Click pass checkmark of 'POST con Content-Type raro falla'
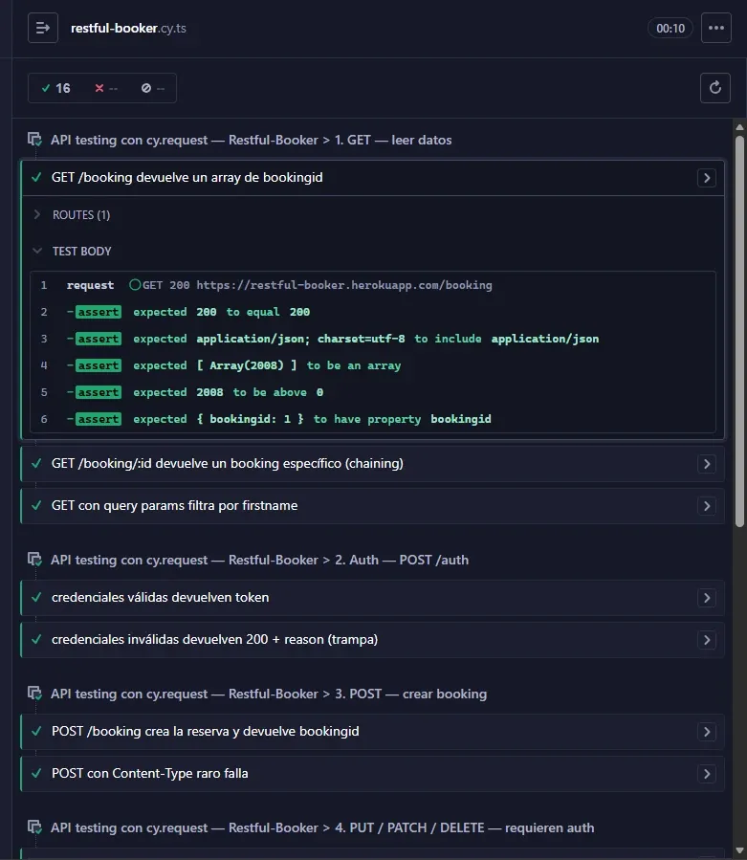The width and height of the screenshot is (747, 860). [36, 773]
